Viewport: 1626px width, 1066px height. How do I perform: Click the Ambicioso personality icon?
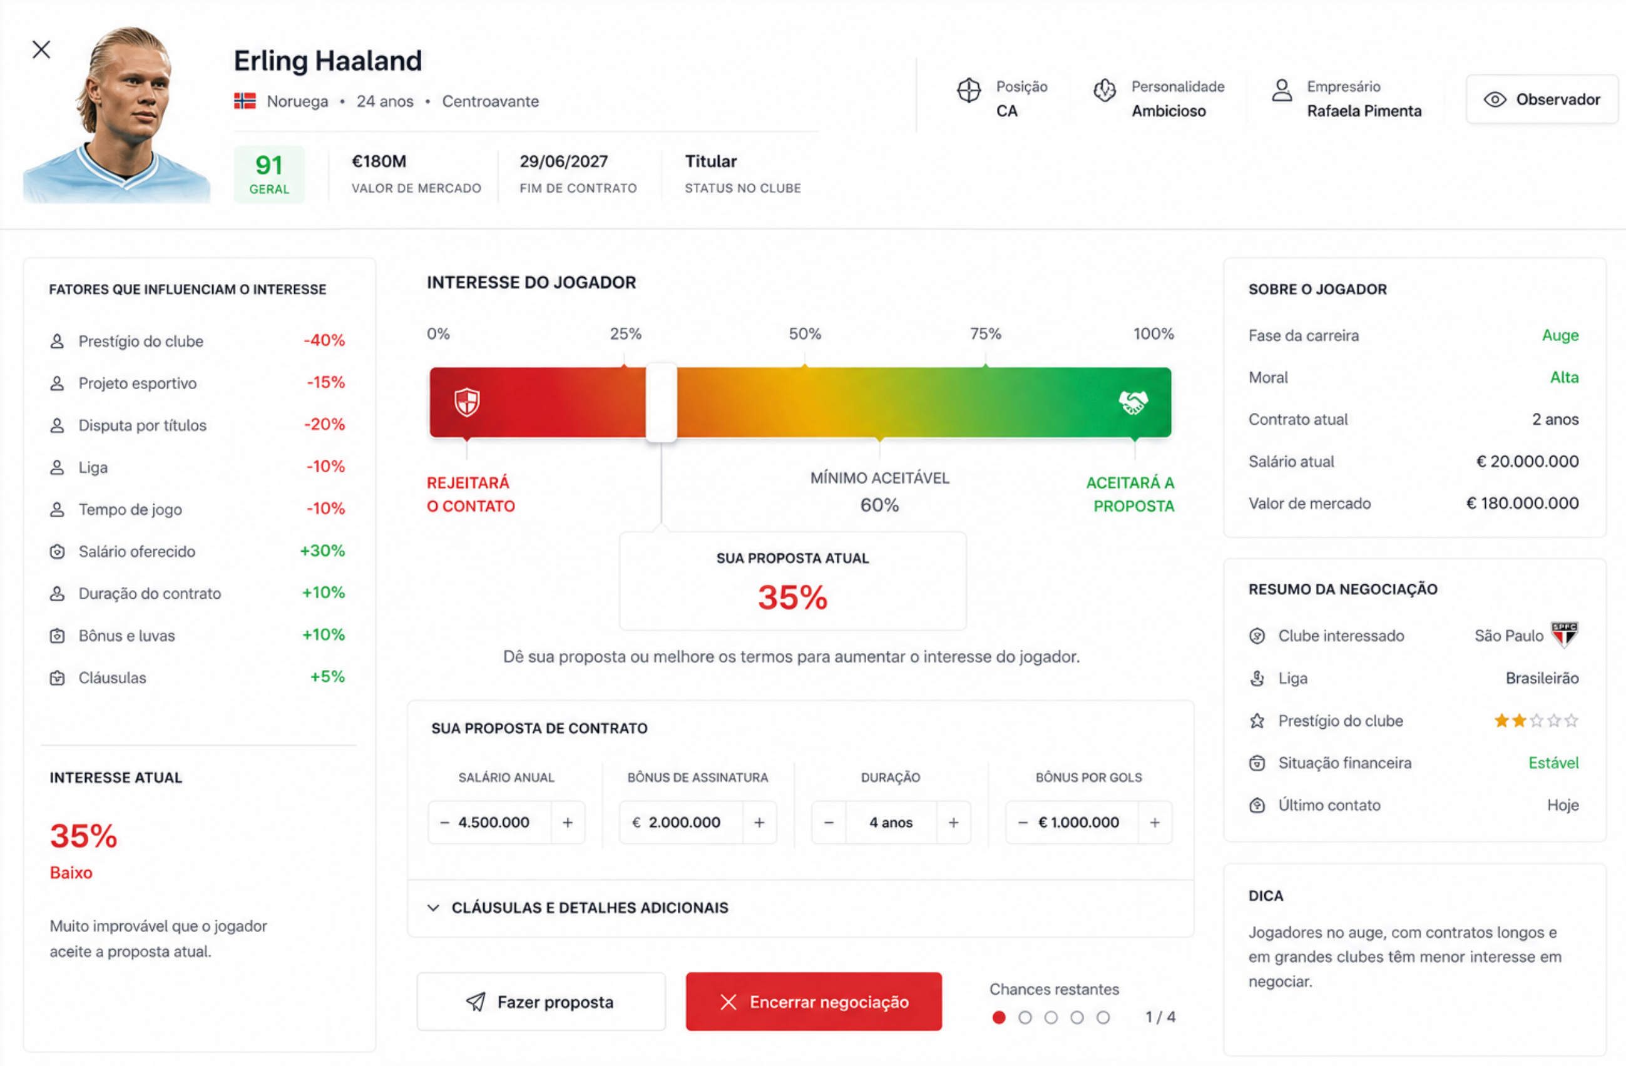coord(1104,90)
